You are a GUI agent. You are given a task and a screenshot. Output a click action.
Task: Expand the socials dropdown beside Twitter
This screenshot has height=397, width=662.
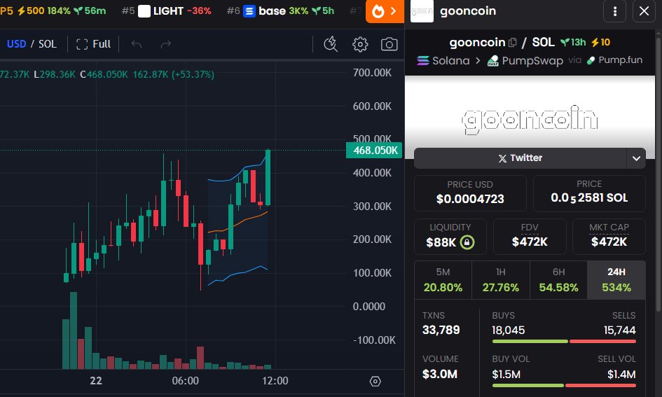coord(636,158)
